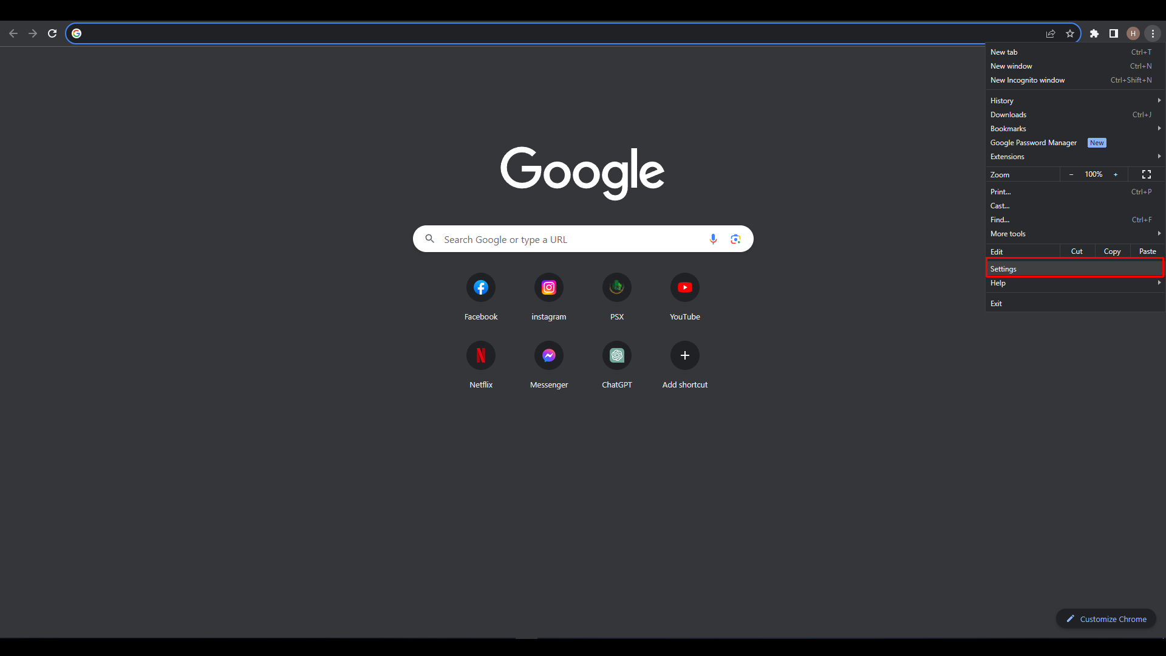Toggle the fullscreen icon in the Zoom row

click(1146, 174)
